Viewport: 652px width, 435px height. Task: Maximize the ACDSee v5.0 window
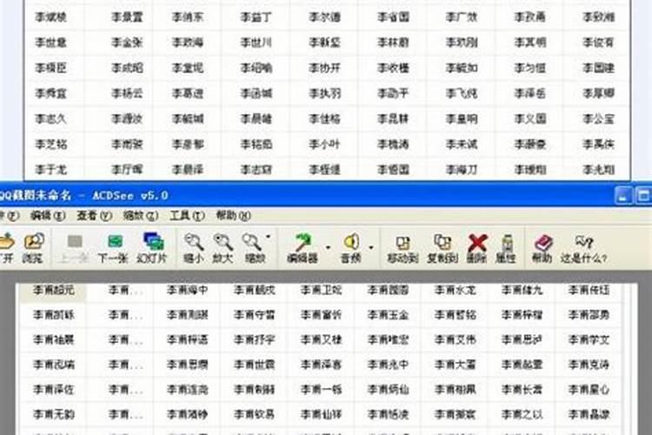[643, 196]
